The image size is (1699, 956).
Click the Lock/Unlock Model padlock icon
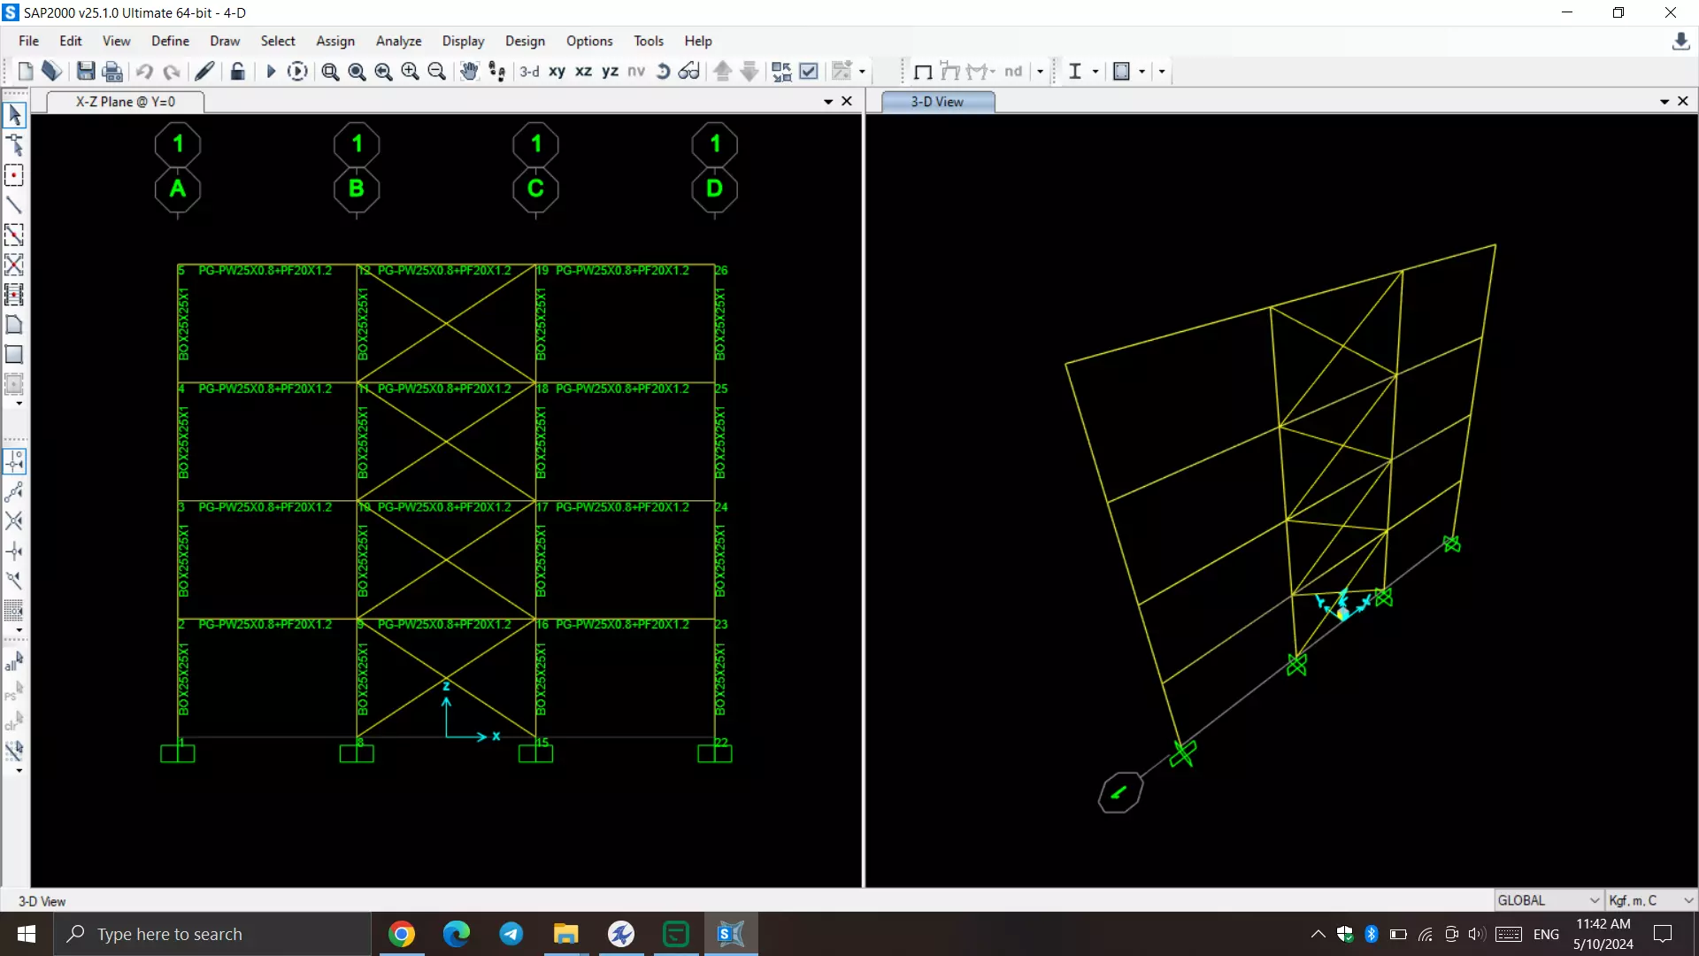237,72
